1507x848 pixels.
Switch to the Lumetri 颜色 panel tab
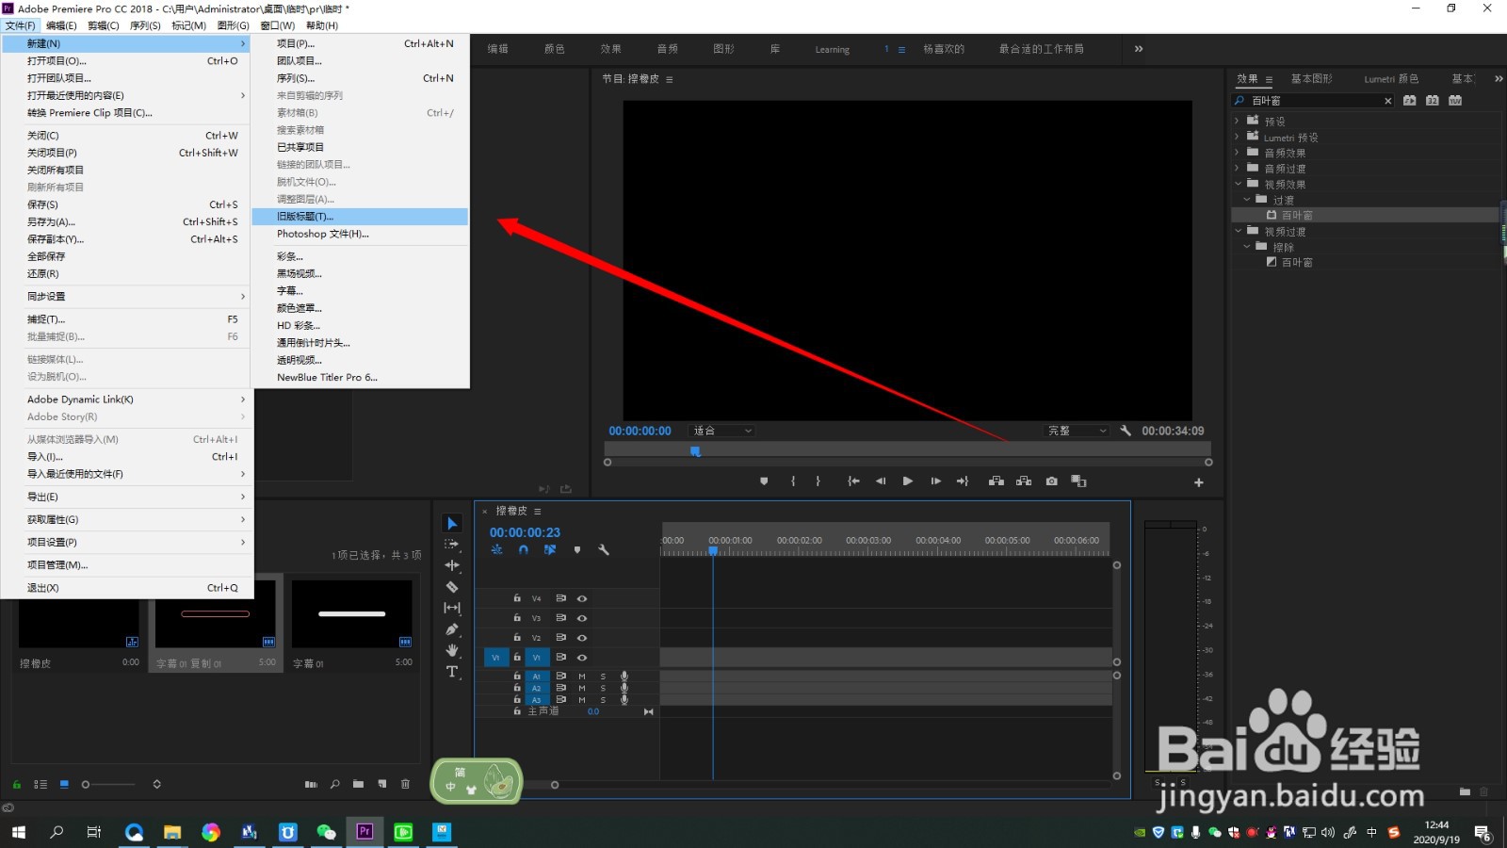(1391, 79)
